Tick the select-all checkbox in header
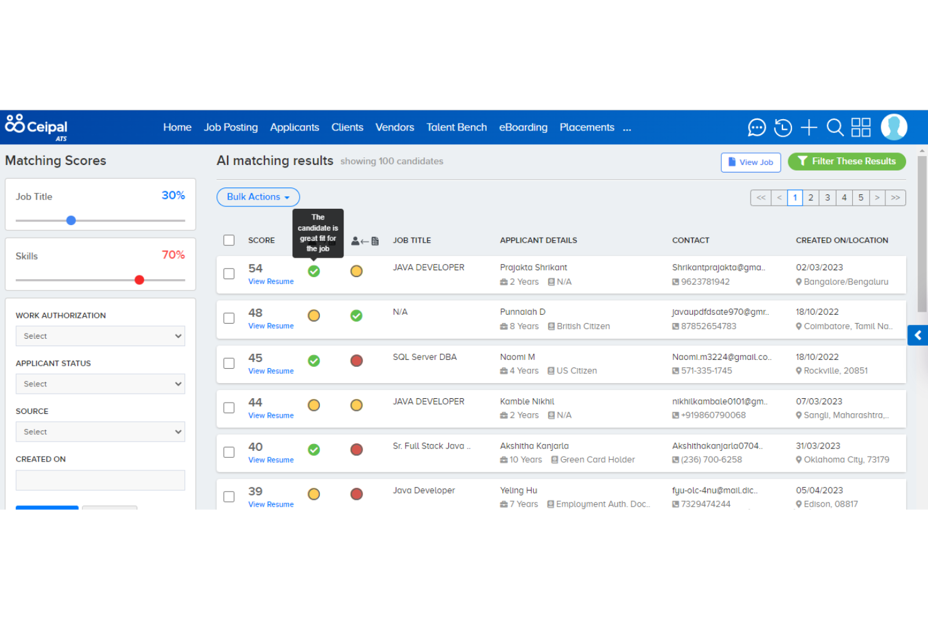 pyautogui.click(x=229, y=240)
